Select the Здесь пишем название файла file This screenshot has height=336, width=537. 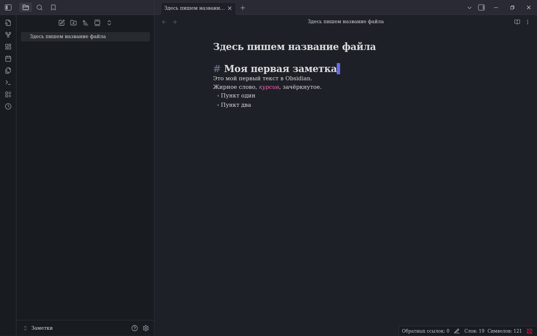tap(68, 37)
